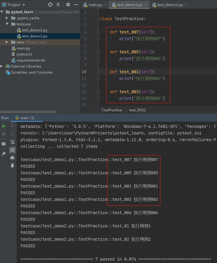Toggle scroll to end in console
The width and height of the screenshot is (217, 263).
point(12,150)
